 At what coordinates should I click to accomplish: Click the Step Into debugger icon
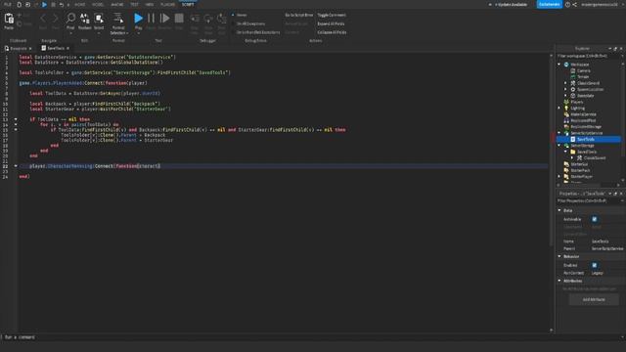click(x=195, y=19)
